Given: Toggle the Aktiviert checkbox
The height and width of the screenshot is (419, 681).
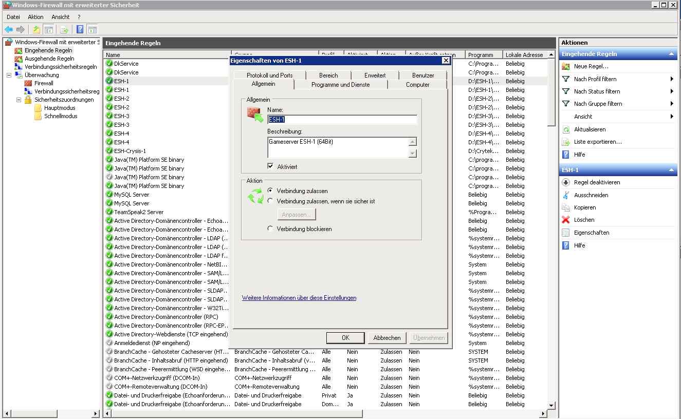Looking at the screenshot, I should [x=270, y=166].
